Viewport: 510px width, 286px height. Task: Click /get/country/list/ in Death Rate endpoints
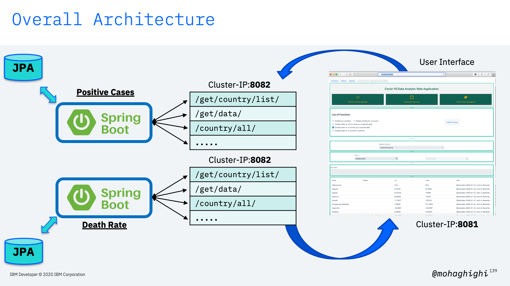coord(243,175)
